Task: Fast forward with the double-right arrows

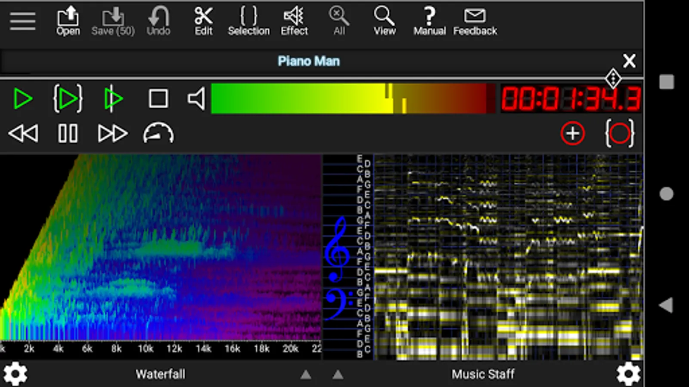Action: 113,133
